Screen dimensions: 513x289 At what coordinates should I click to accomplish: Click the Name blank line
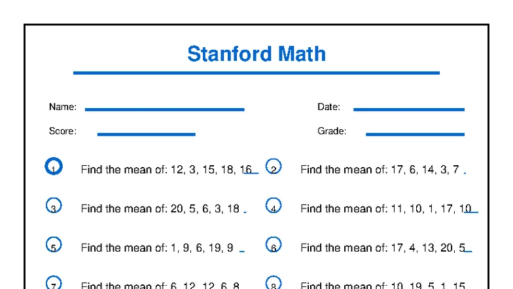pyautogui.click(x=164, y=109)
